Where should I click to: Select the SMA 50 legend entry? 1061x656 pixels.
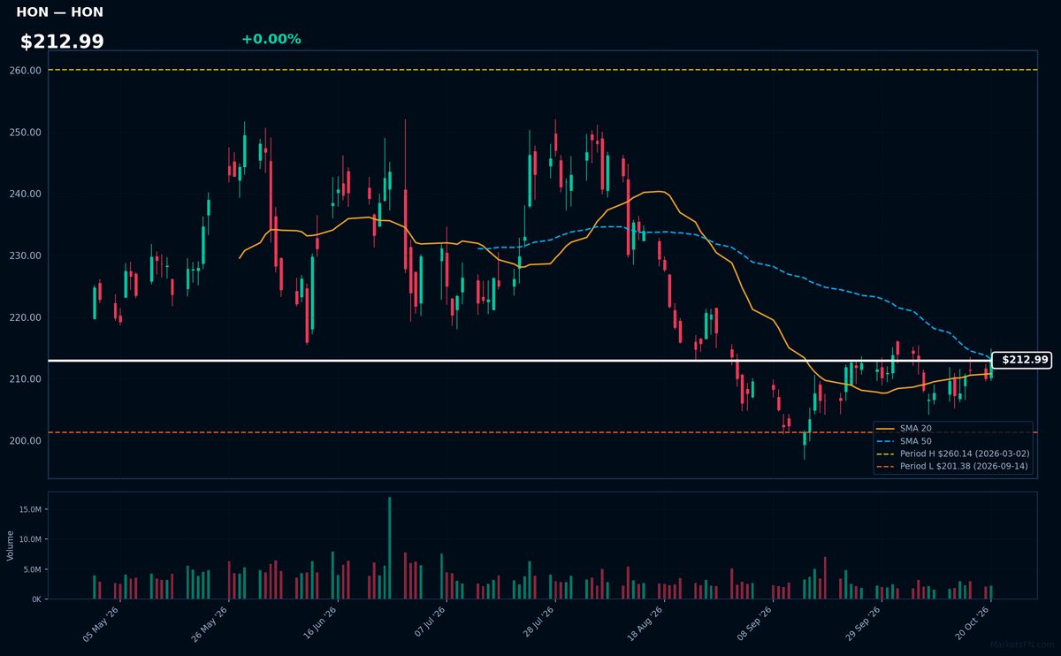[x=904, y=440]
